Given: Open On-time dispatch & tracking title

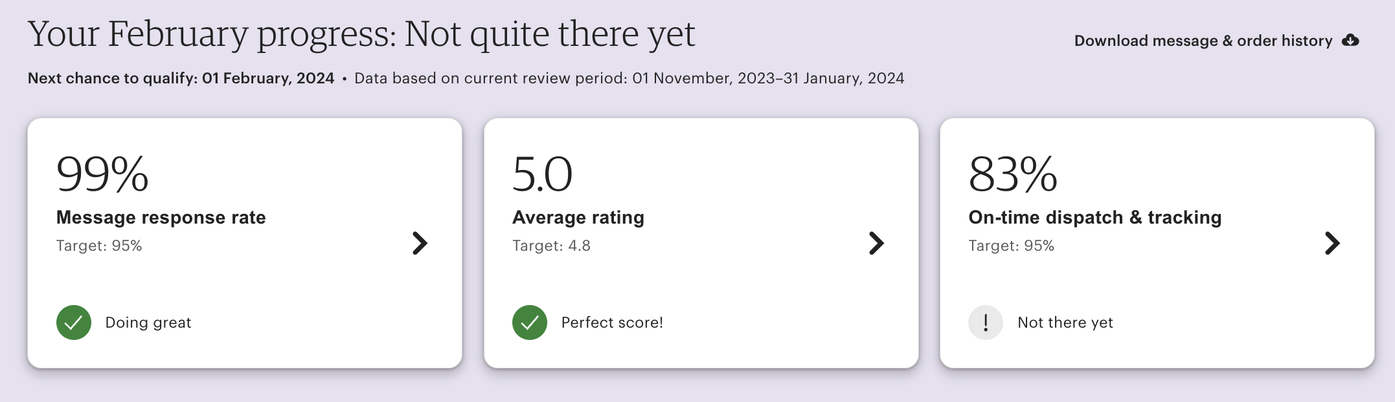Looking at the screenshot, I should 1095,217.
